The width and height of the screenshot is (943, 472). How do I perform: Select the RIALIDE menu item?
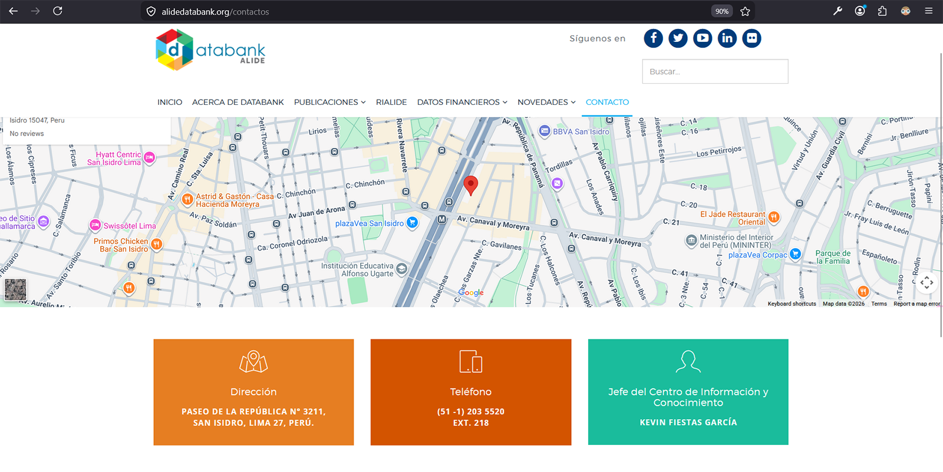(x=391, y=102)
